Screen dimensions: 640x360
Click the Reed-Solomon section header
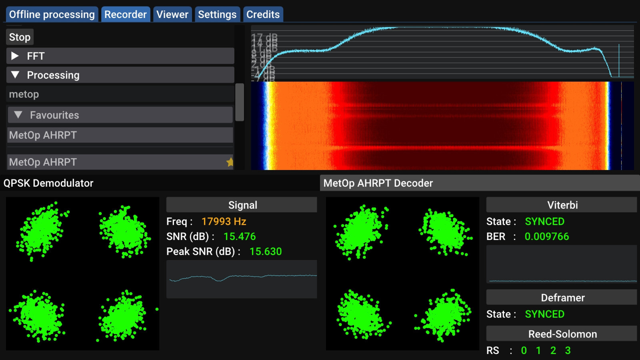point(562,334)
